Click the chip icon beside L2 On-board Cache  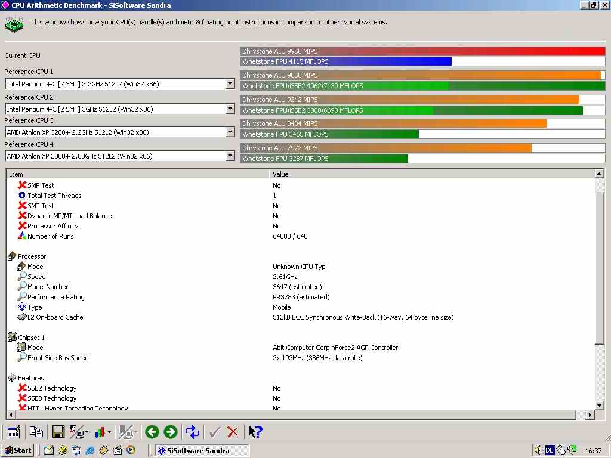22,317
